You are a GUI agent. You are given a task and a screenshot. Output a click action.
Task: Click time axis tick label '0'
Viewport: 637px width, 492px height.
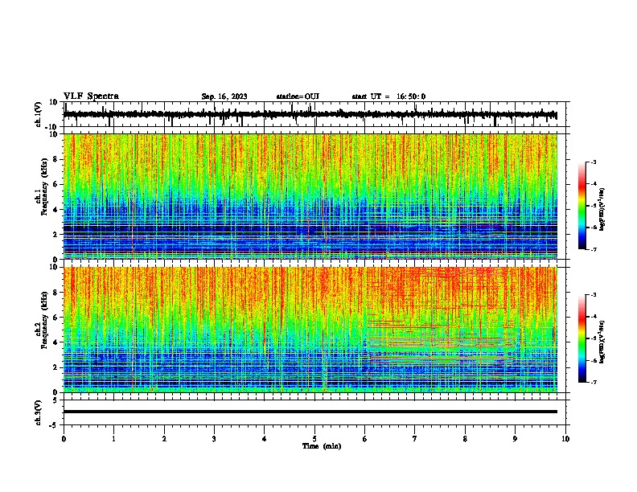coord(64,439)
